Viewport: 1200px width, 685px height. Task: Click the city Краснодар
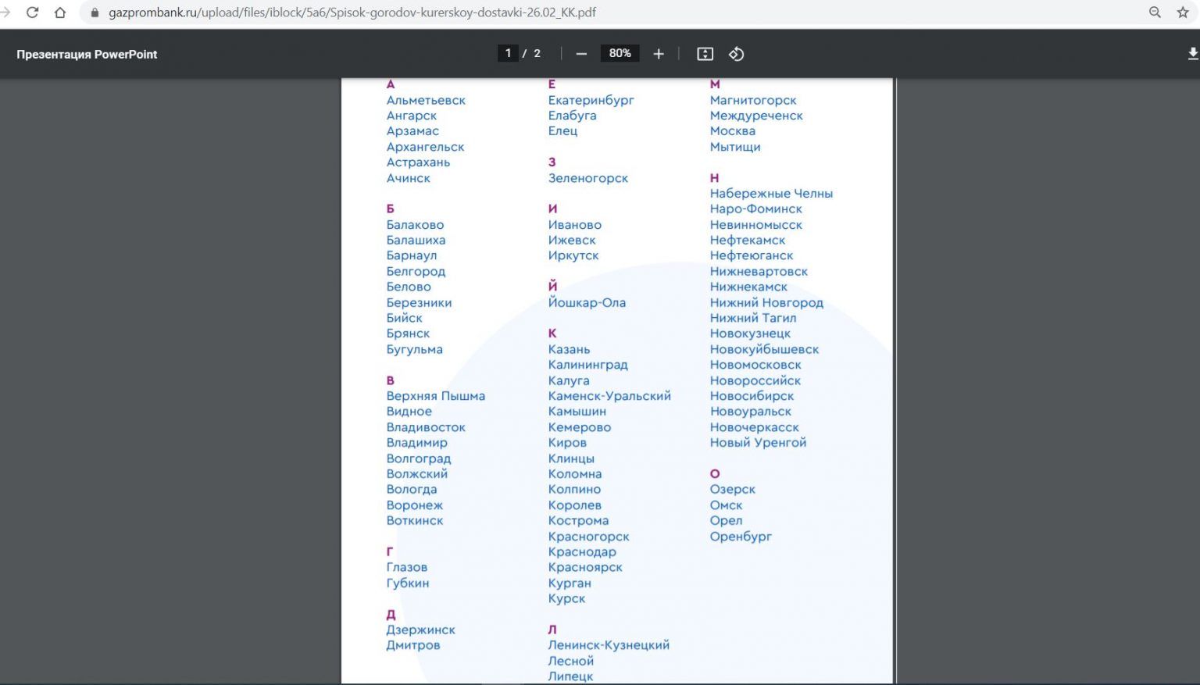pyautogui.click(x=582, y=551)
